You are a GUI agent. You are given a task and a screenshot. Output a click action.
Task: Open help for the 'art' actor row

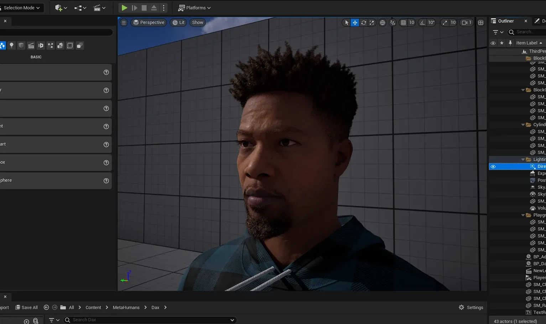106,144
